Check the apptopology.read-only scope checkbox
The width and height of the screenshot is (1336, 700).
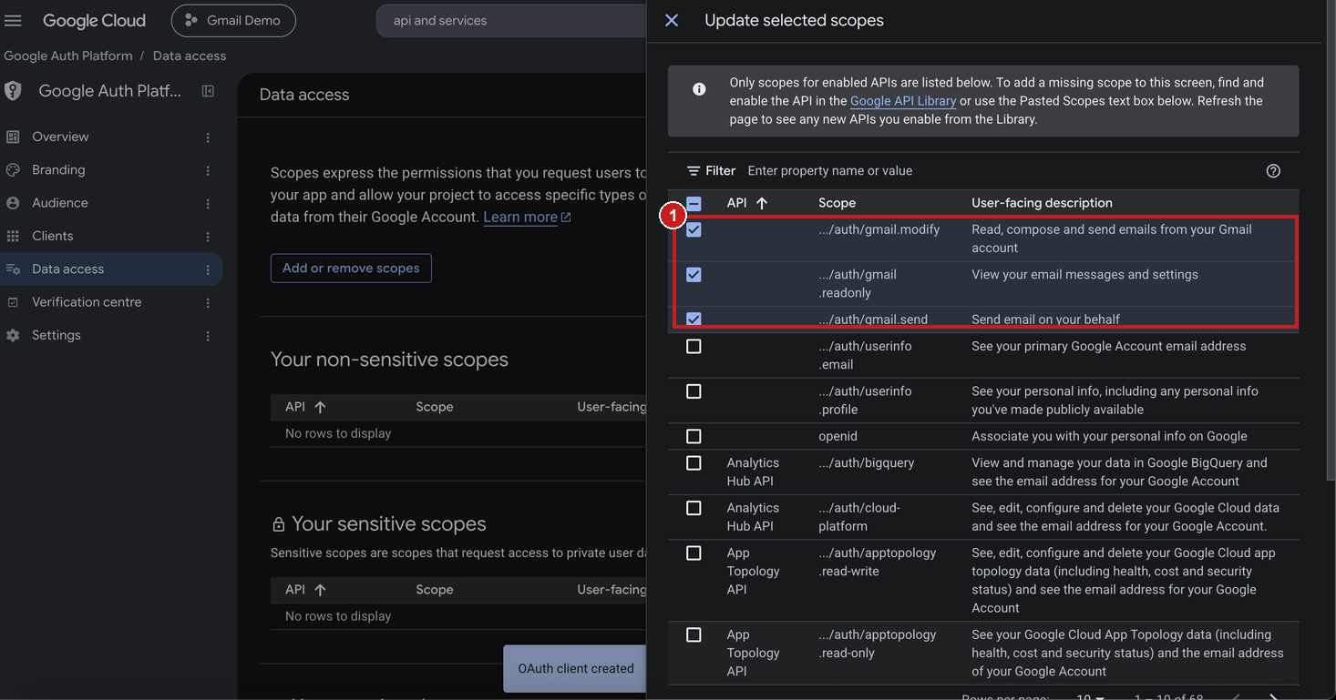694,635
